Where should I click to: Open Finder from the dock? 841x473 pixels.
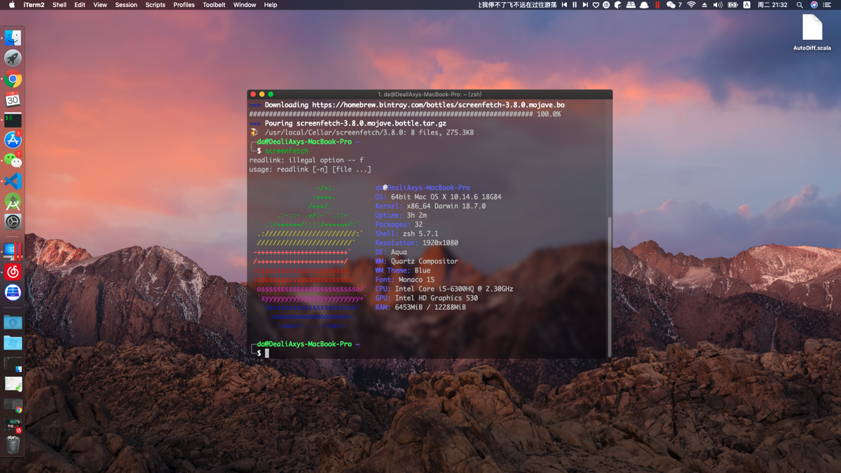point(13,38)
